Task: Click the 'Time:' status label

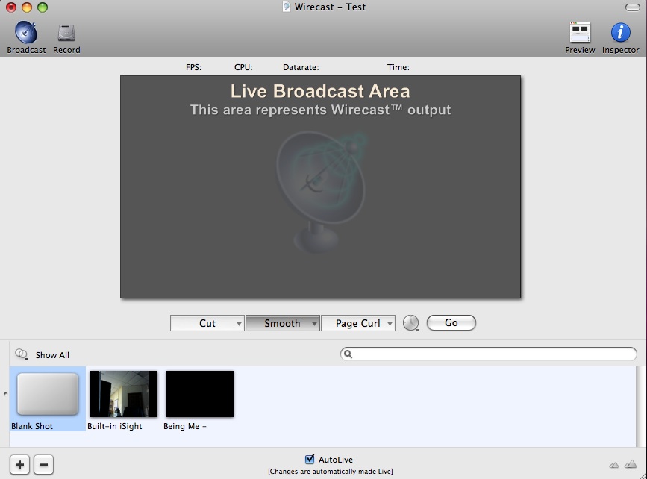Action: [x=398, y=67]
